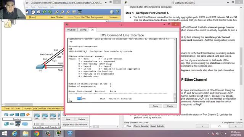Select the Zoom Reset magnifier icon
Image resolution: width=244 pixels, height=137 pixels.
pyautogui.click(x=62, y=12)
